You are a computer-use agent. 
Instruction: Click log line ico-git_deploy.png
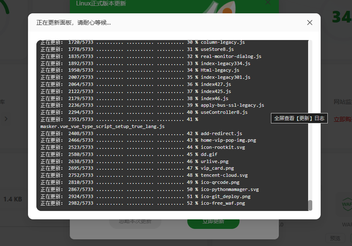pos(145,196)
